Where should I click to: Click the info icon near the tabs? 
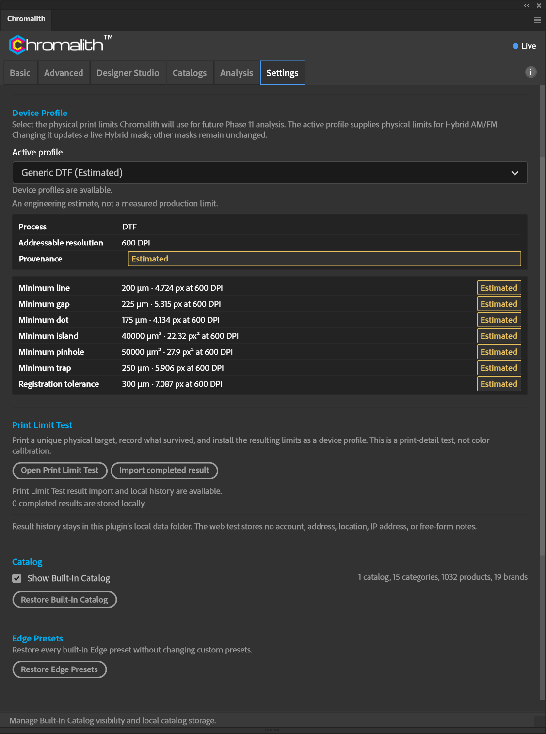(530, 72)
